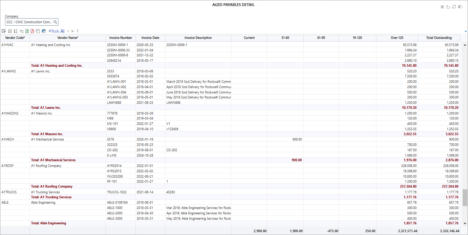Click invoice number A1LAWN-002
This screenshot has height=235, width=468.
pos(117,87)
